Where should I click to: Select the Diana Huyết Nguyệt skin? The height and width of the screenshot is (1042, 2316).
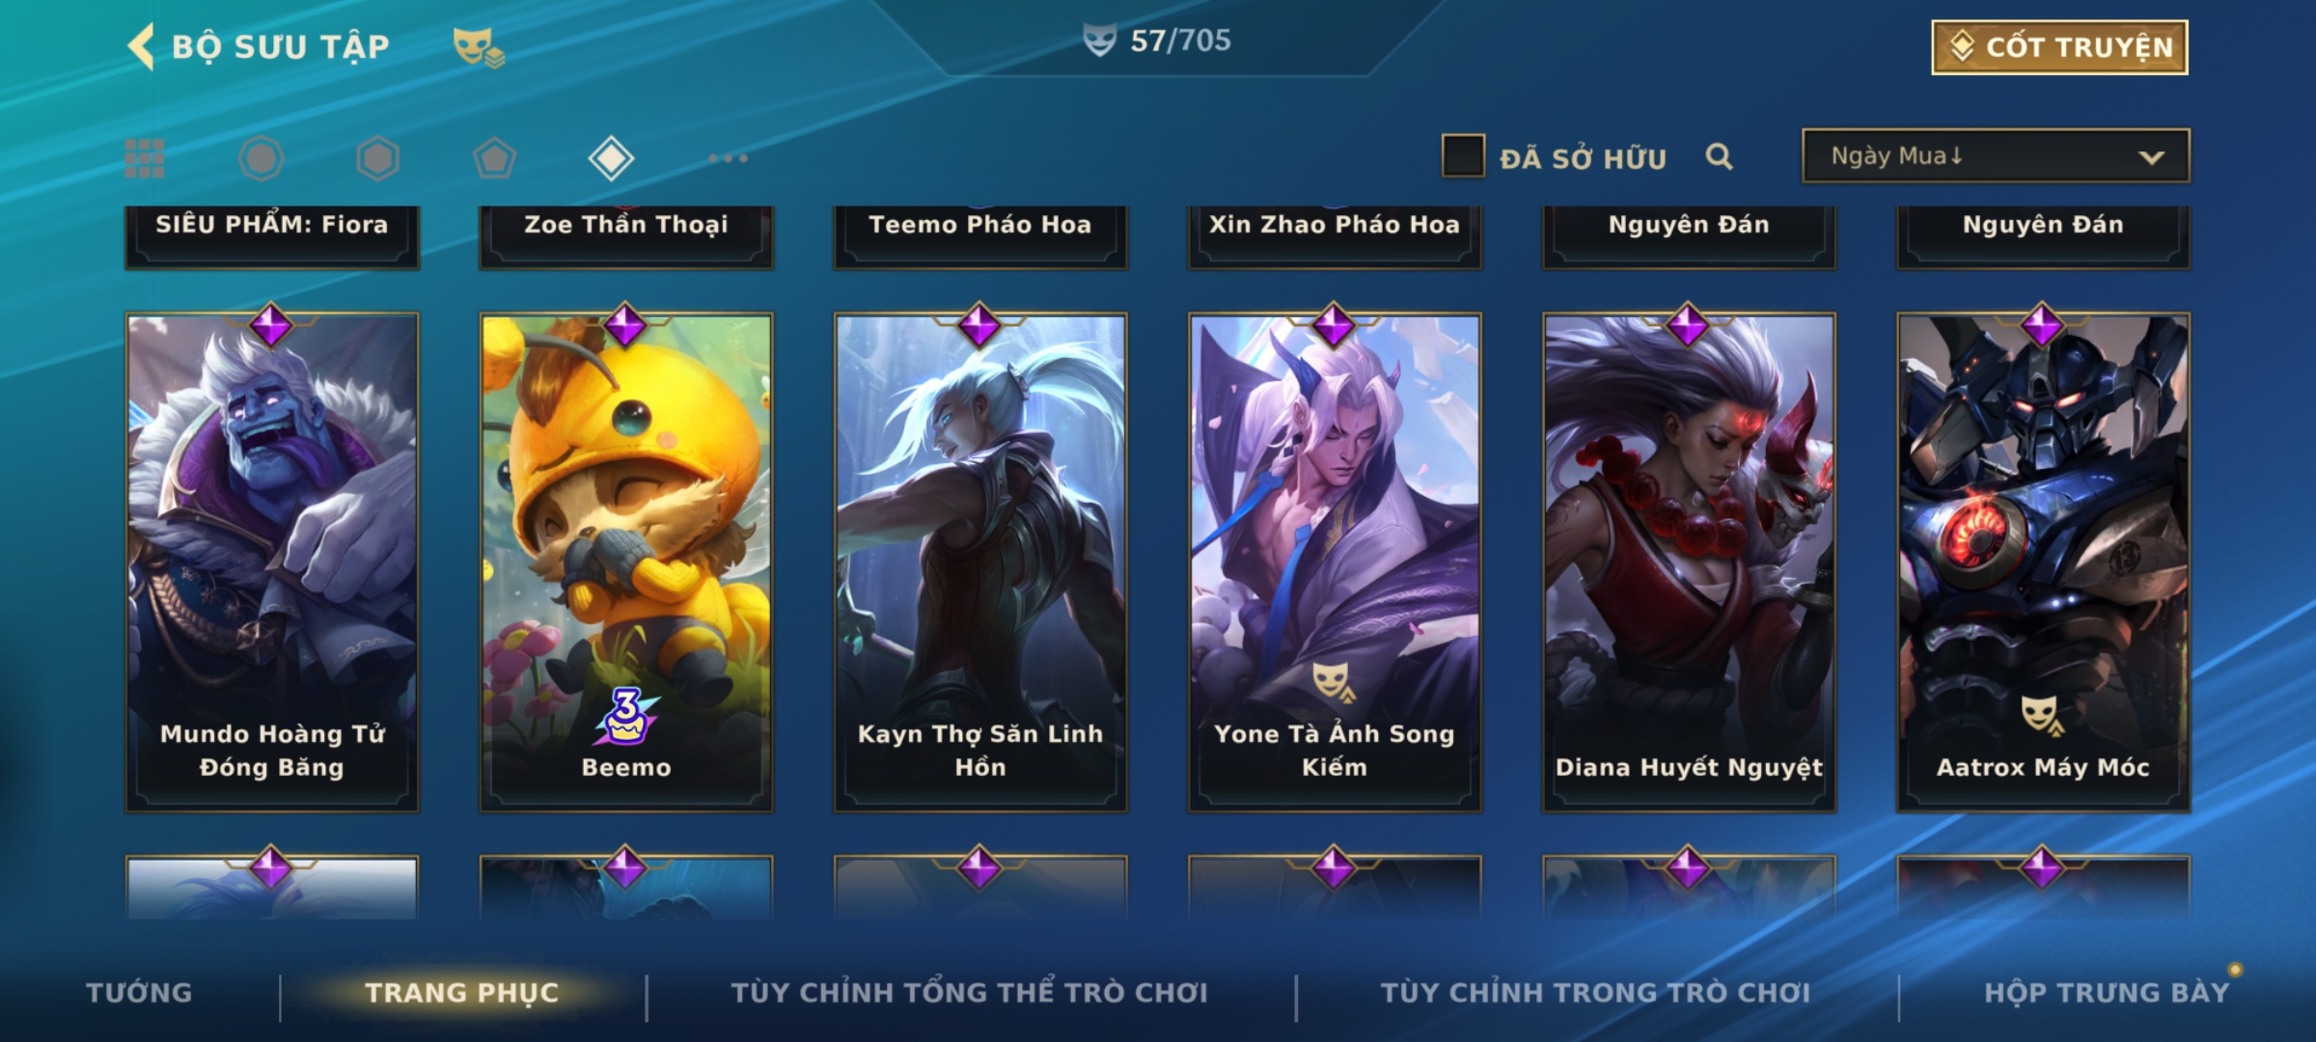1689,562
